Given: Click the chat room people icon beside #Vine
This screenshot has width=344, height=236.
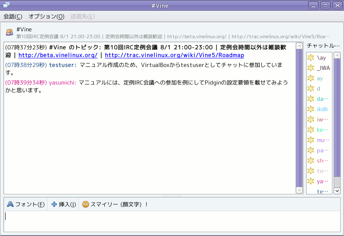Looking at the screenshot, I should coord(9,33).
